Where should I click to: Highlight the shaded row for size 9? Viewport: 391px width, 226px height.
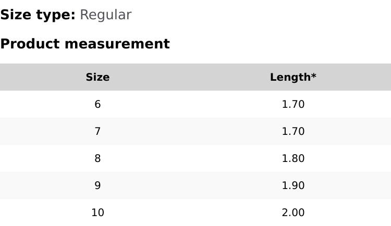(195, 185)
